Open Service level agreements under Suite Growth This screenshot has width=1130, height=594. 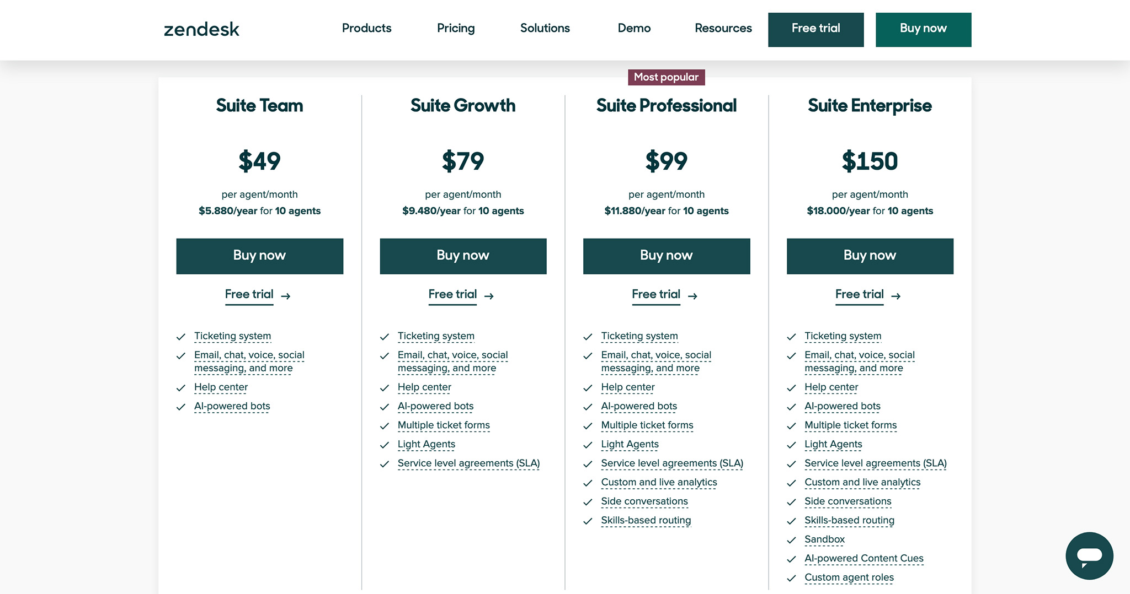(x=468, y=463)
